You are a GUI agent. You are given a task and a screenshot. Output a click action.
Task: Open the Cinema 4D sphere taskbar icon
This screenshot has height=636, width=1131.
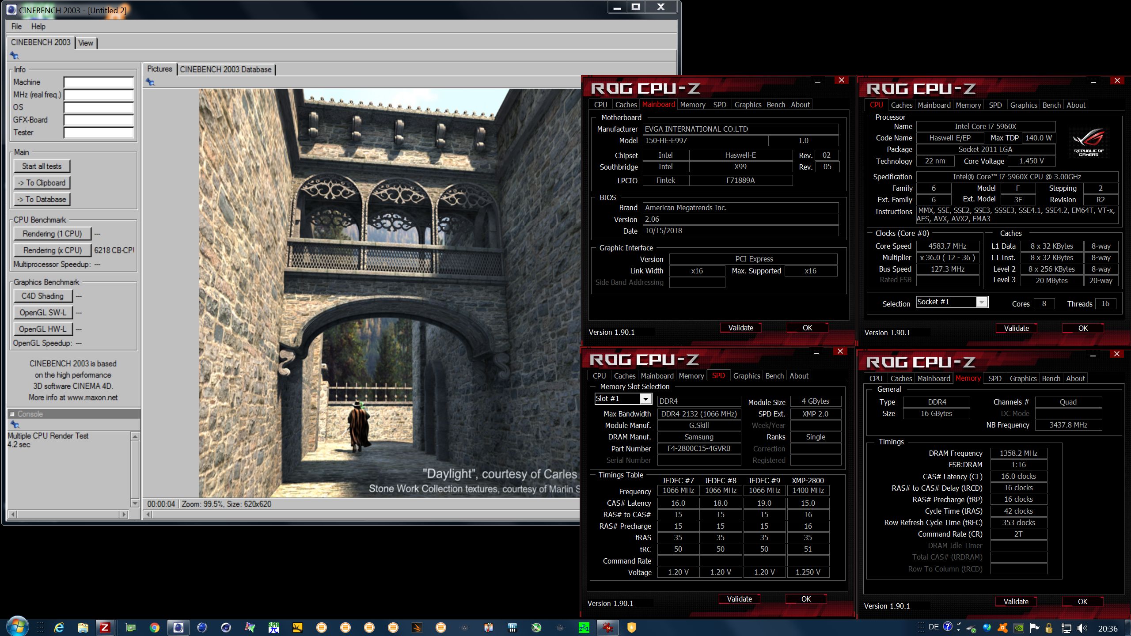click(x=226, y=628)
